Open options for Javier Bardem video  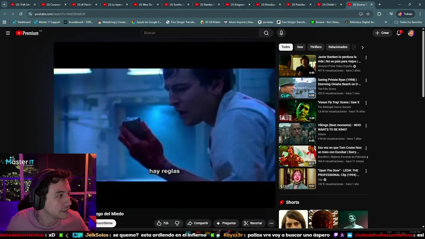(366, 57)
